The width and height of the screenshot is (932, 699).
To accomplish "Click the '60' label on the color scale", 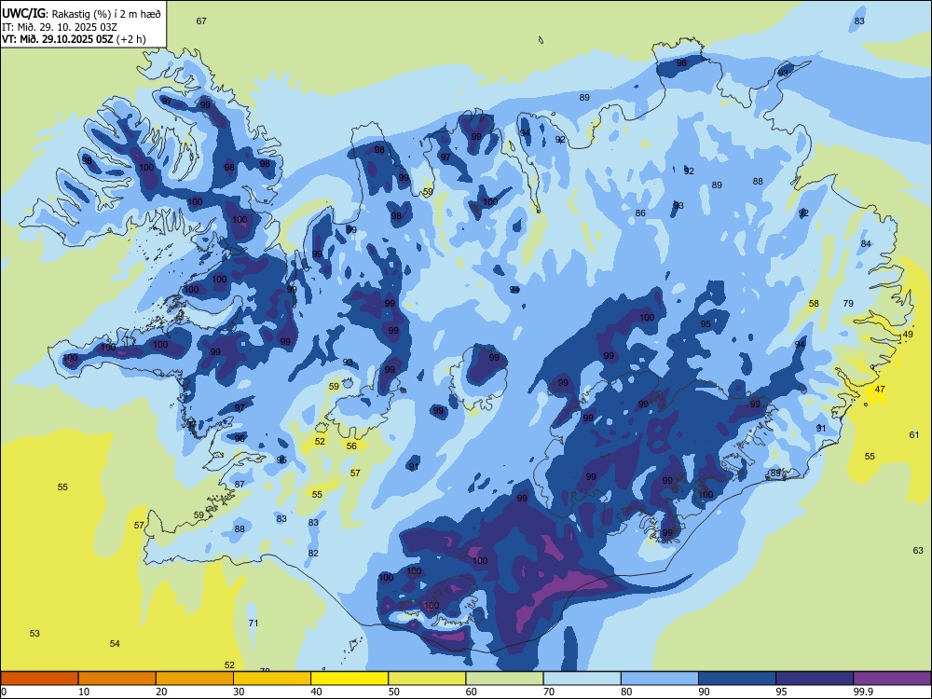I will pos(472,692).
